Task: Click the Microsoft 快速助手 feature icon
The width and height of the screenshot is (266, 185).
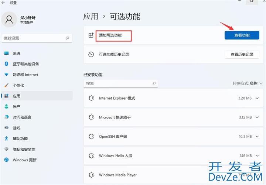Action: [x=91, y=117]
